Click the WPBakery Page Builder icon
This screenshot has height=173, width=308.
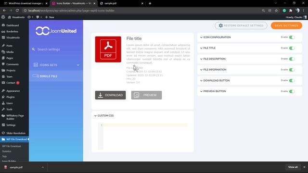click(3, 116)
